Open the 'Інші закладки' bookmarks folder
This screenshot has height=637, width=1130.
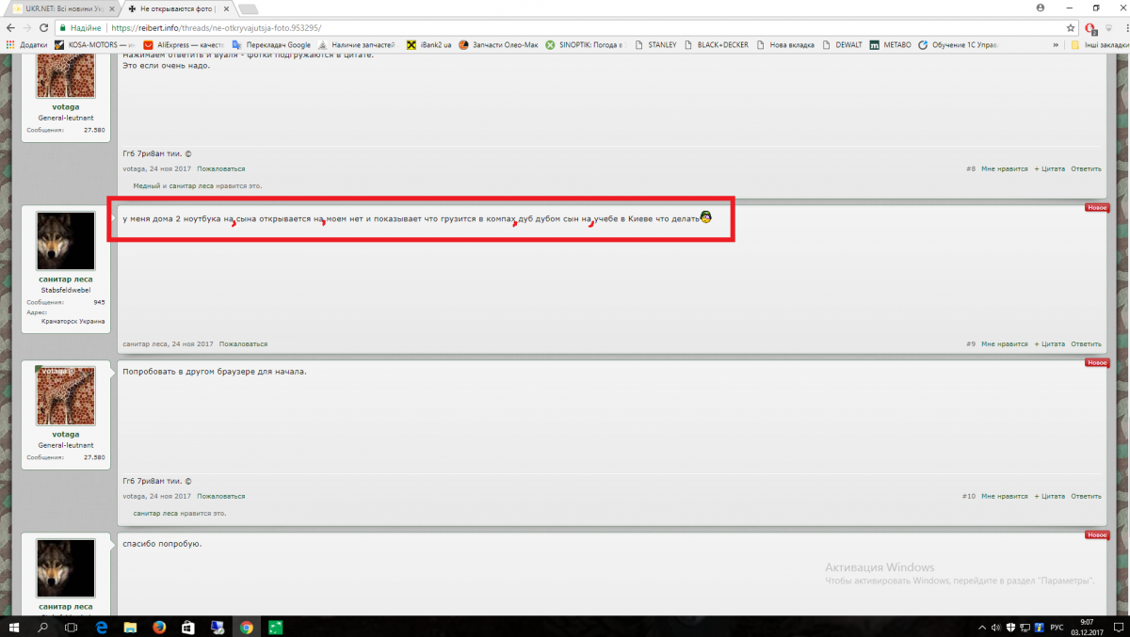pos(1098,44)
